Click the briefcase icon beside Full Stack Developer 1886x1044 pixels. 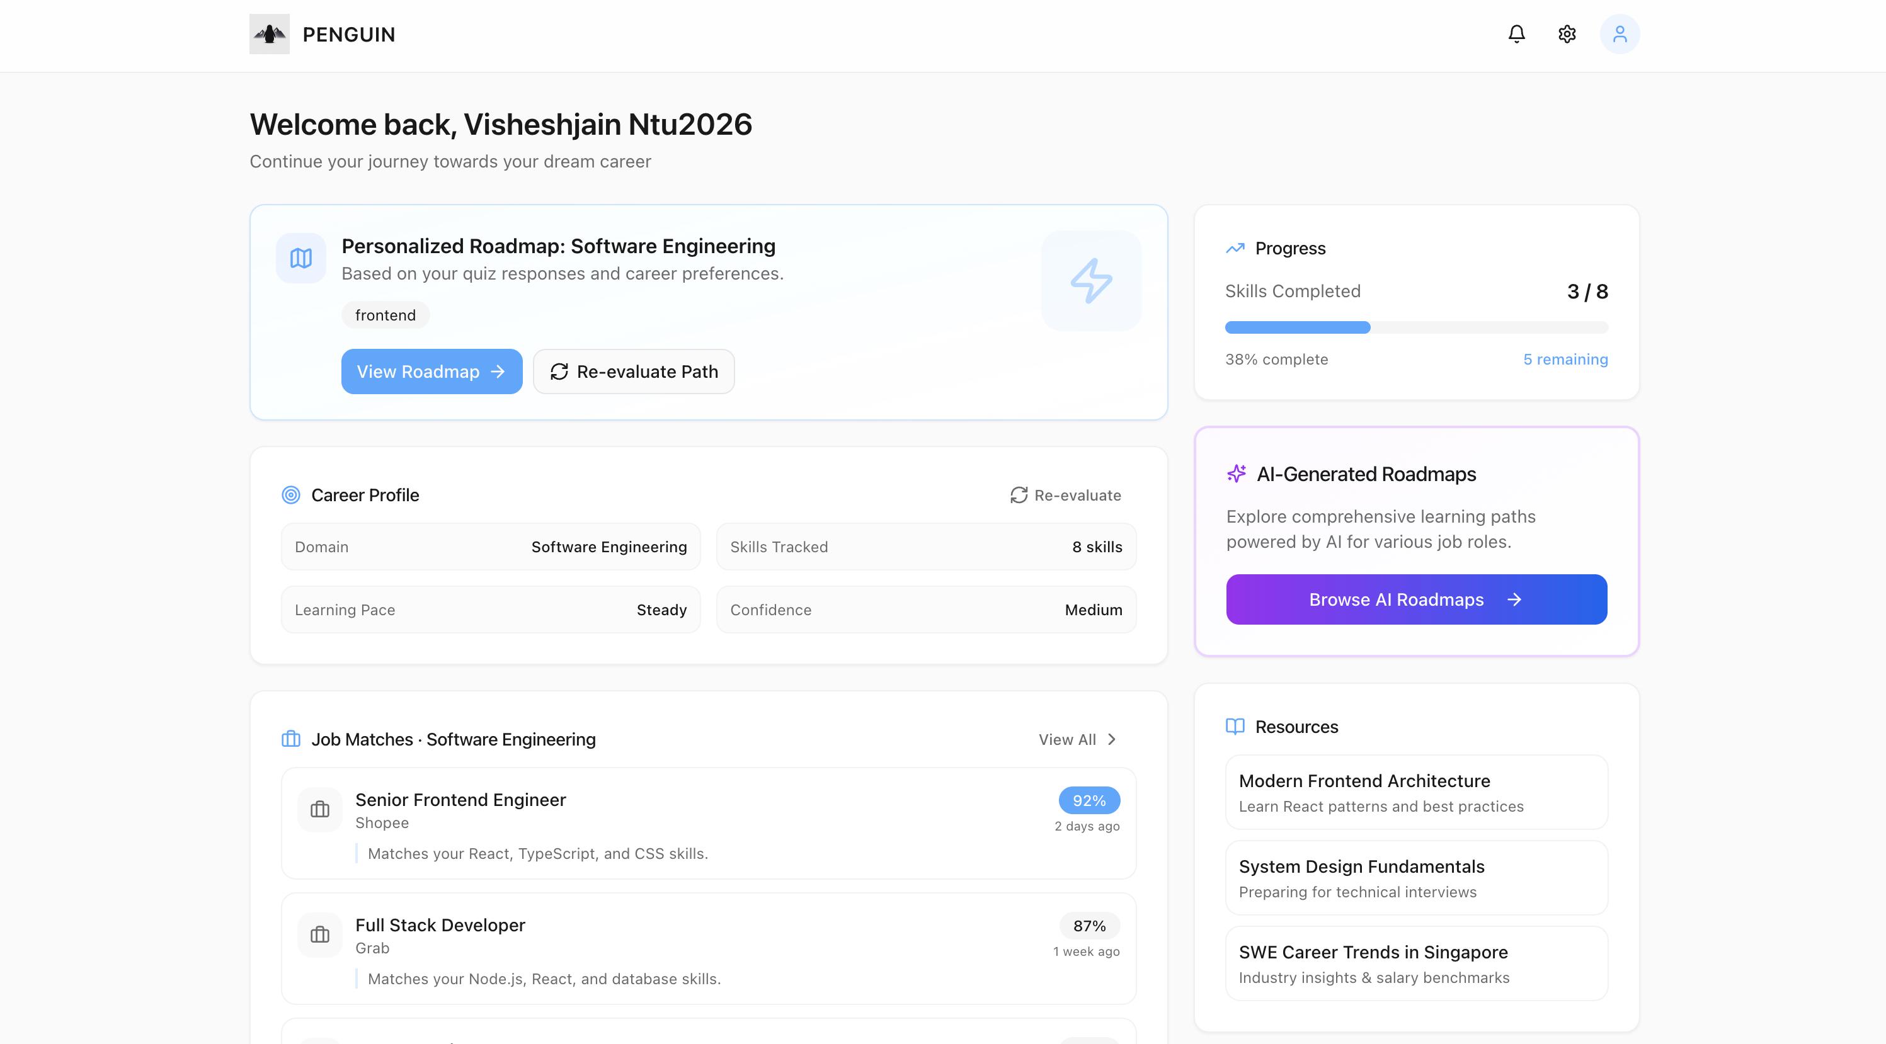click(320, 934)
